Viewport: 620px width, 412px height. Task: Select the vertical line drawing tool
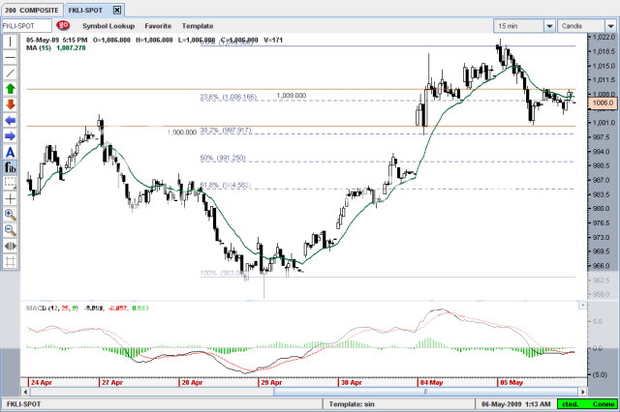tap(10, 42)
